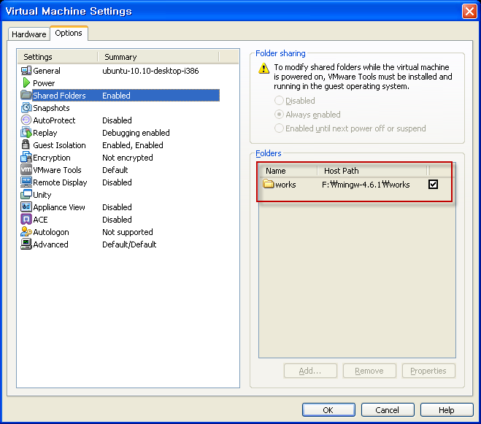Click the yellow warning triangle icon
Viewport: 481px width, 424px height.
pos(263,68)
